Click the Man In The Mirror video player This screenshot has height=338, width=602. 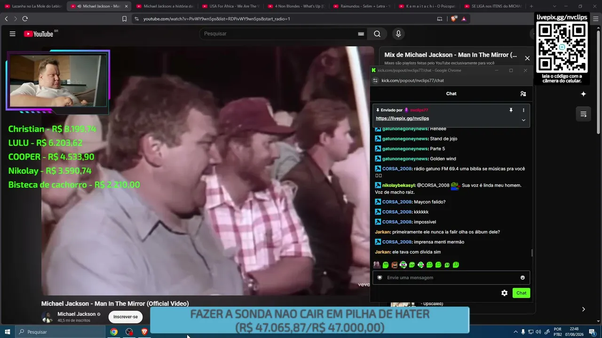point(207,170)
